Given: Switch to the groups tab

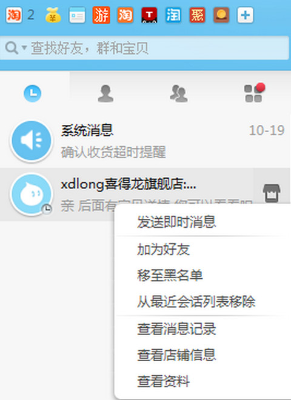Looking at the screenshot, I should (x=179, y=93).
